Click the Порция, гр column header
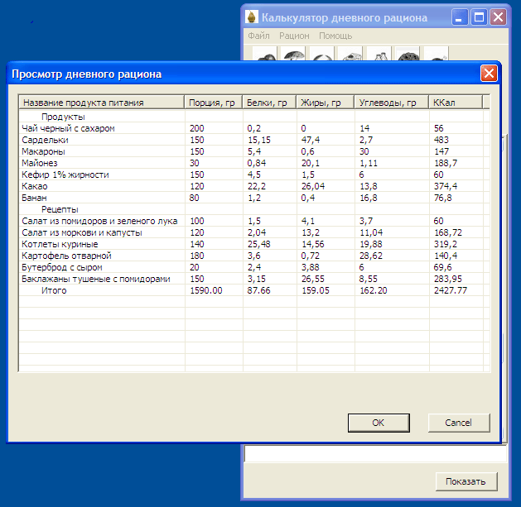The image size is (521, 507). pyautogui.click(x=214, y=103)
